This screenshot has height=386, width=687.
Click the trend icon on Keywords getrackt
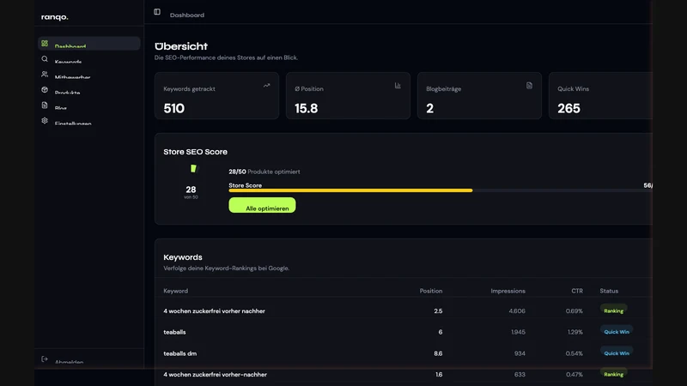coord(266,85)
